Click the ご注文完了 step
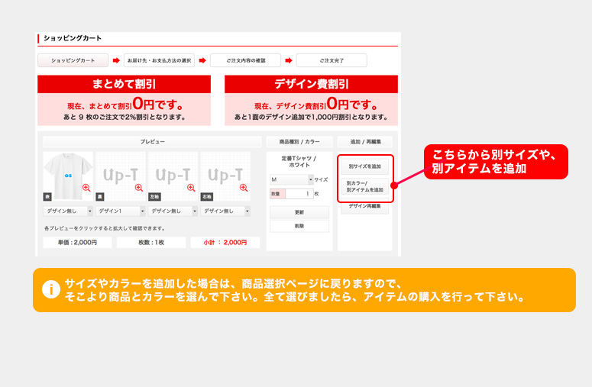Screen dimensions: 592x387 332,60
